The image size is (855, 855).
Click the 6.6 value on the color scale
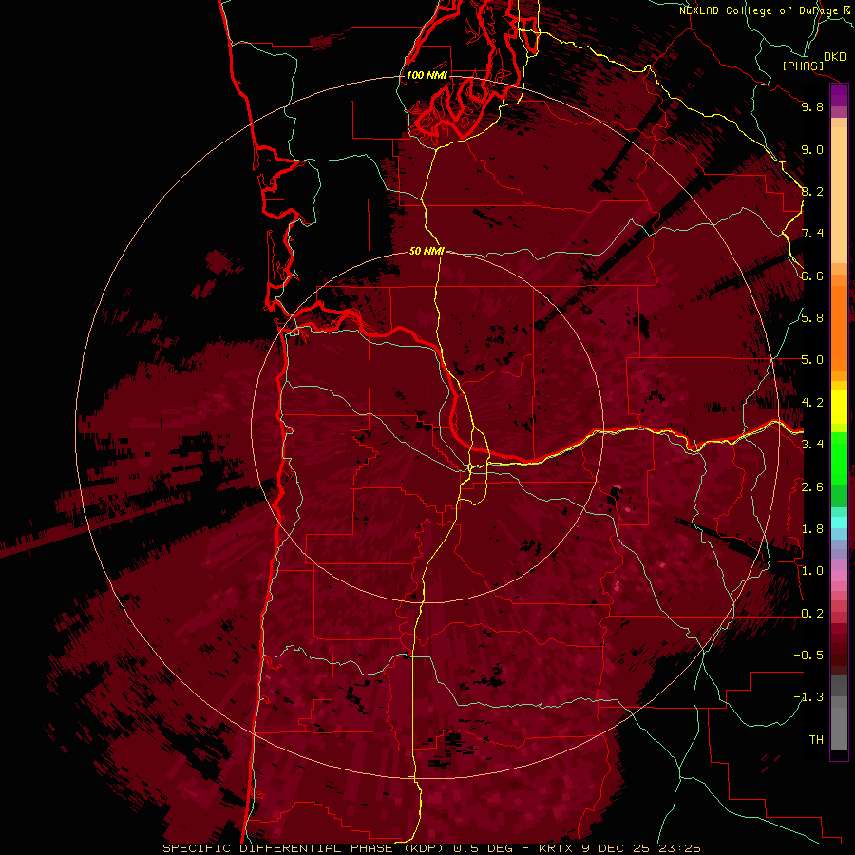[812, 276]
